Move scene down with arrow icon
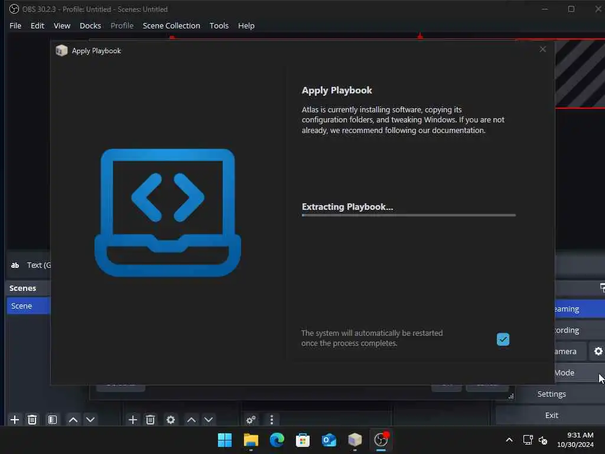Viewport: 605px width, 454px height. point(90,420)
